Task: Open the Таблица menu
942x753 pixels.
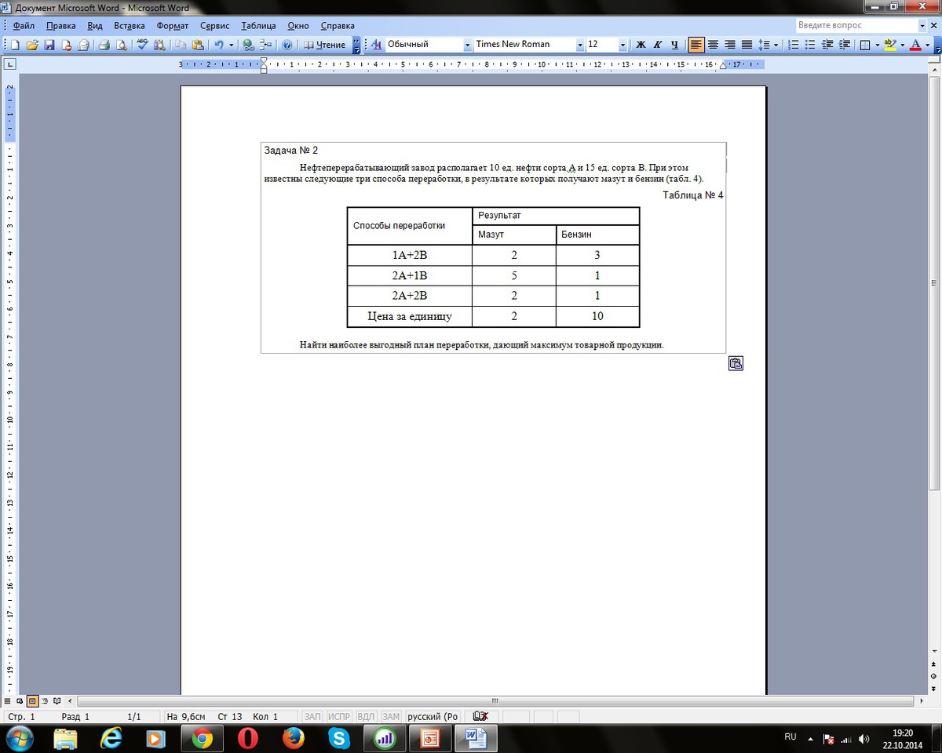Action: coord(258,25)
